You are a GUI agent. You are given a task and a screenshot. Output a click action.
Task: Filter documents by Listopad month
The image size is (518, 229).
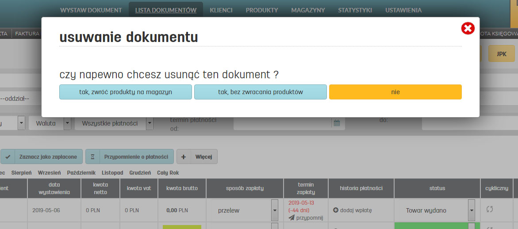(112, 173)
